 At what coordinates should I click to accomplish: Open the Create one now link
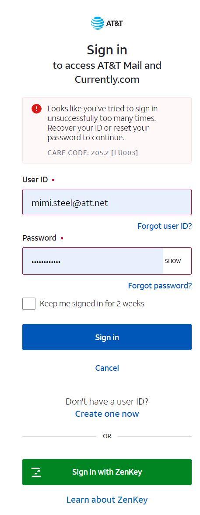pyautogui.click(x=107, y=414)
